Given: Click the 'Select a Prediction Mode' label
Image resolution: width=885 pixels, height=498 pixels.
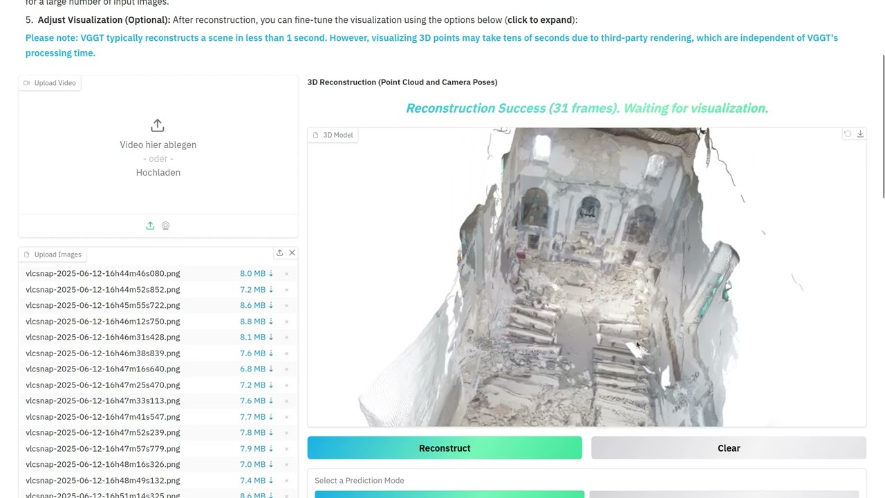Looking at the screenshot, I should click(360, 481).
